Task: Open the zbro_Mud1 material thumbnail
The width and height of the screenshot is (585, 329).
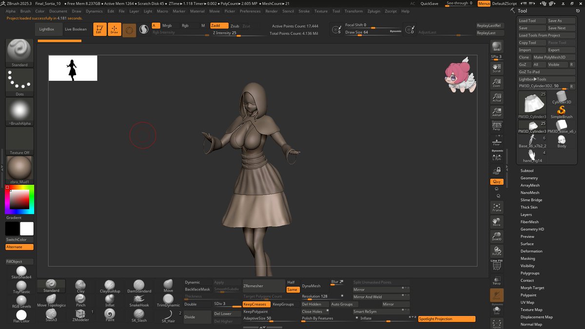Action: point(19,169)
